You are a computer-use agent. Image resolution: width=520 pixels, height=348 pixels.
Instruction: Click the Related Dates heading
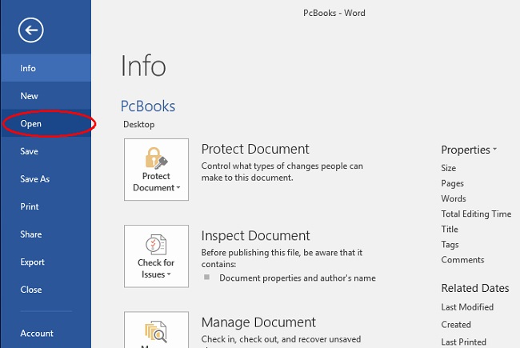pyautogui.click(x=475, y=288)
